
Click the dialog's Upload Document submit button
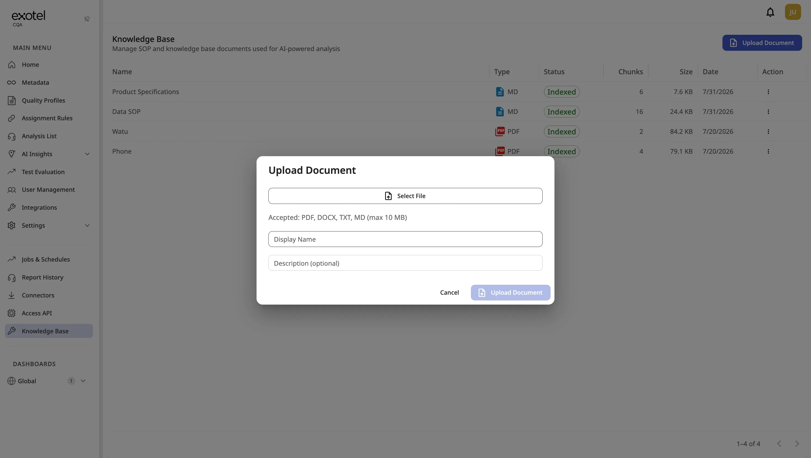point(510,293)
